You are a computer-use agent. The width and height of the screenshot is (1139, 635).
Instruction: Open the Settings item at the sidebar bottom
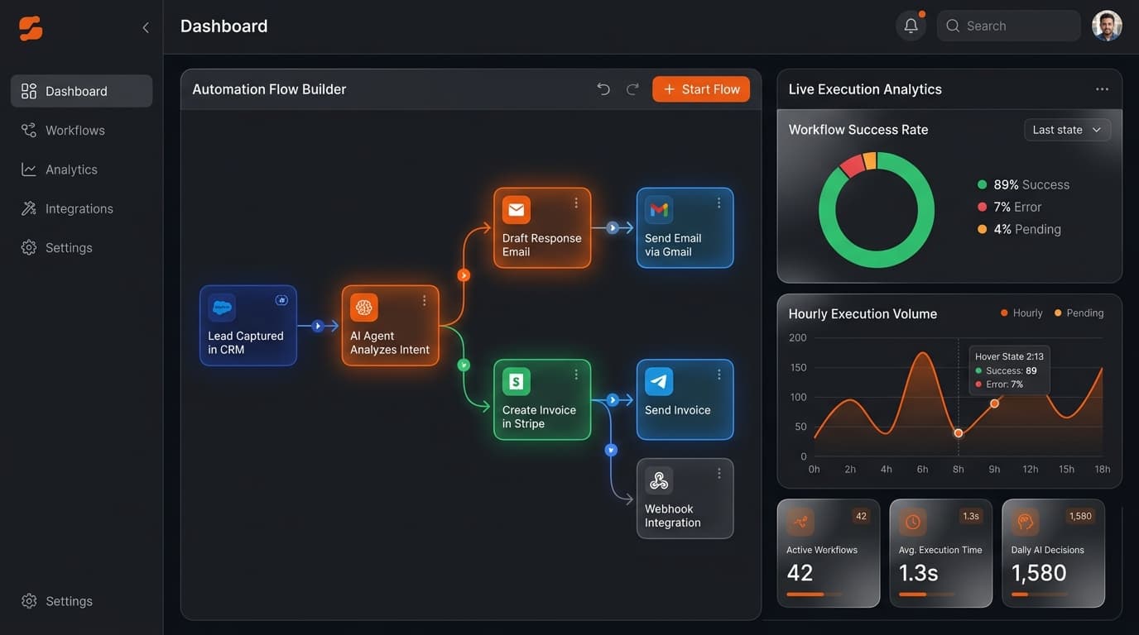click(81, 601)
